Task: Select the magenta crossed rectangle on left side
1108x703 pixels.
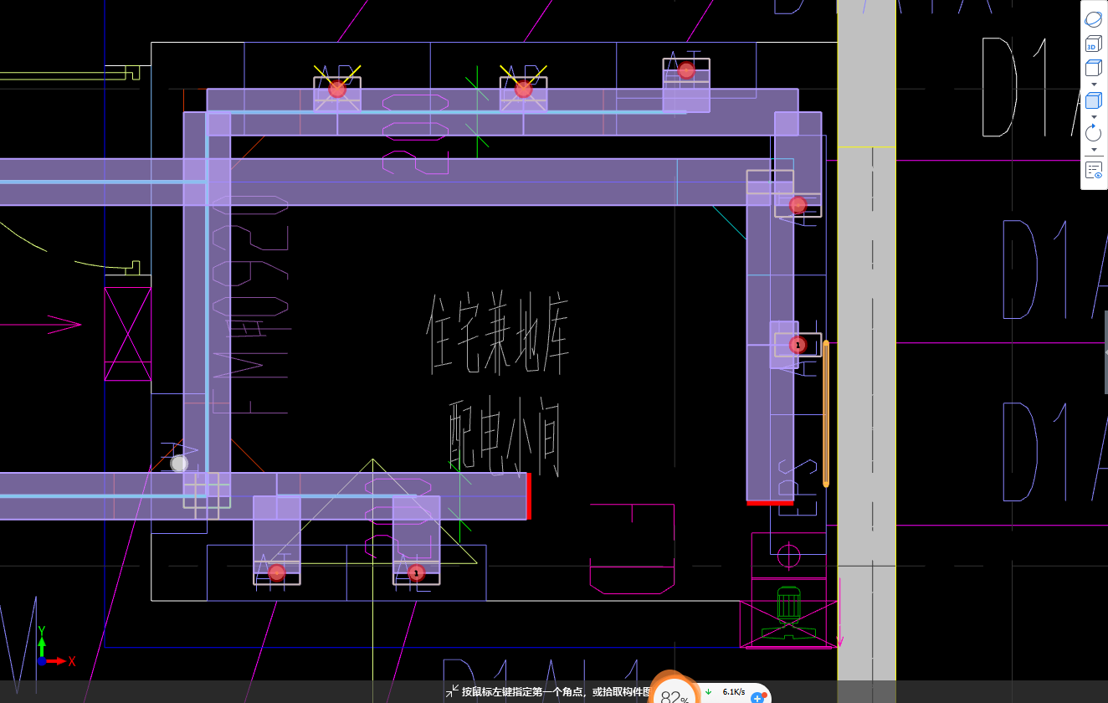Action: 128,334
